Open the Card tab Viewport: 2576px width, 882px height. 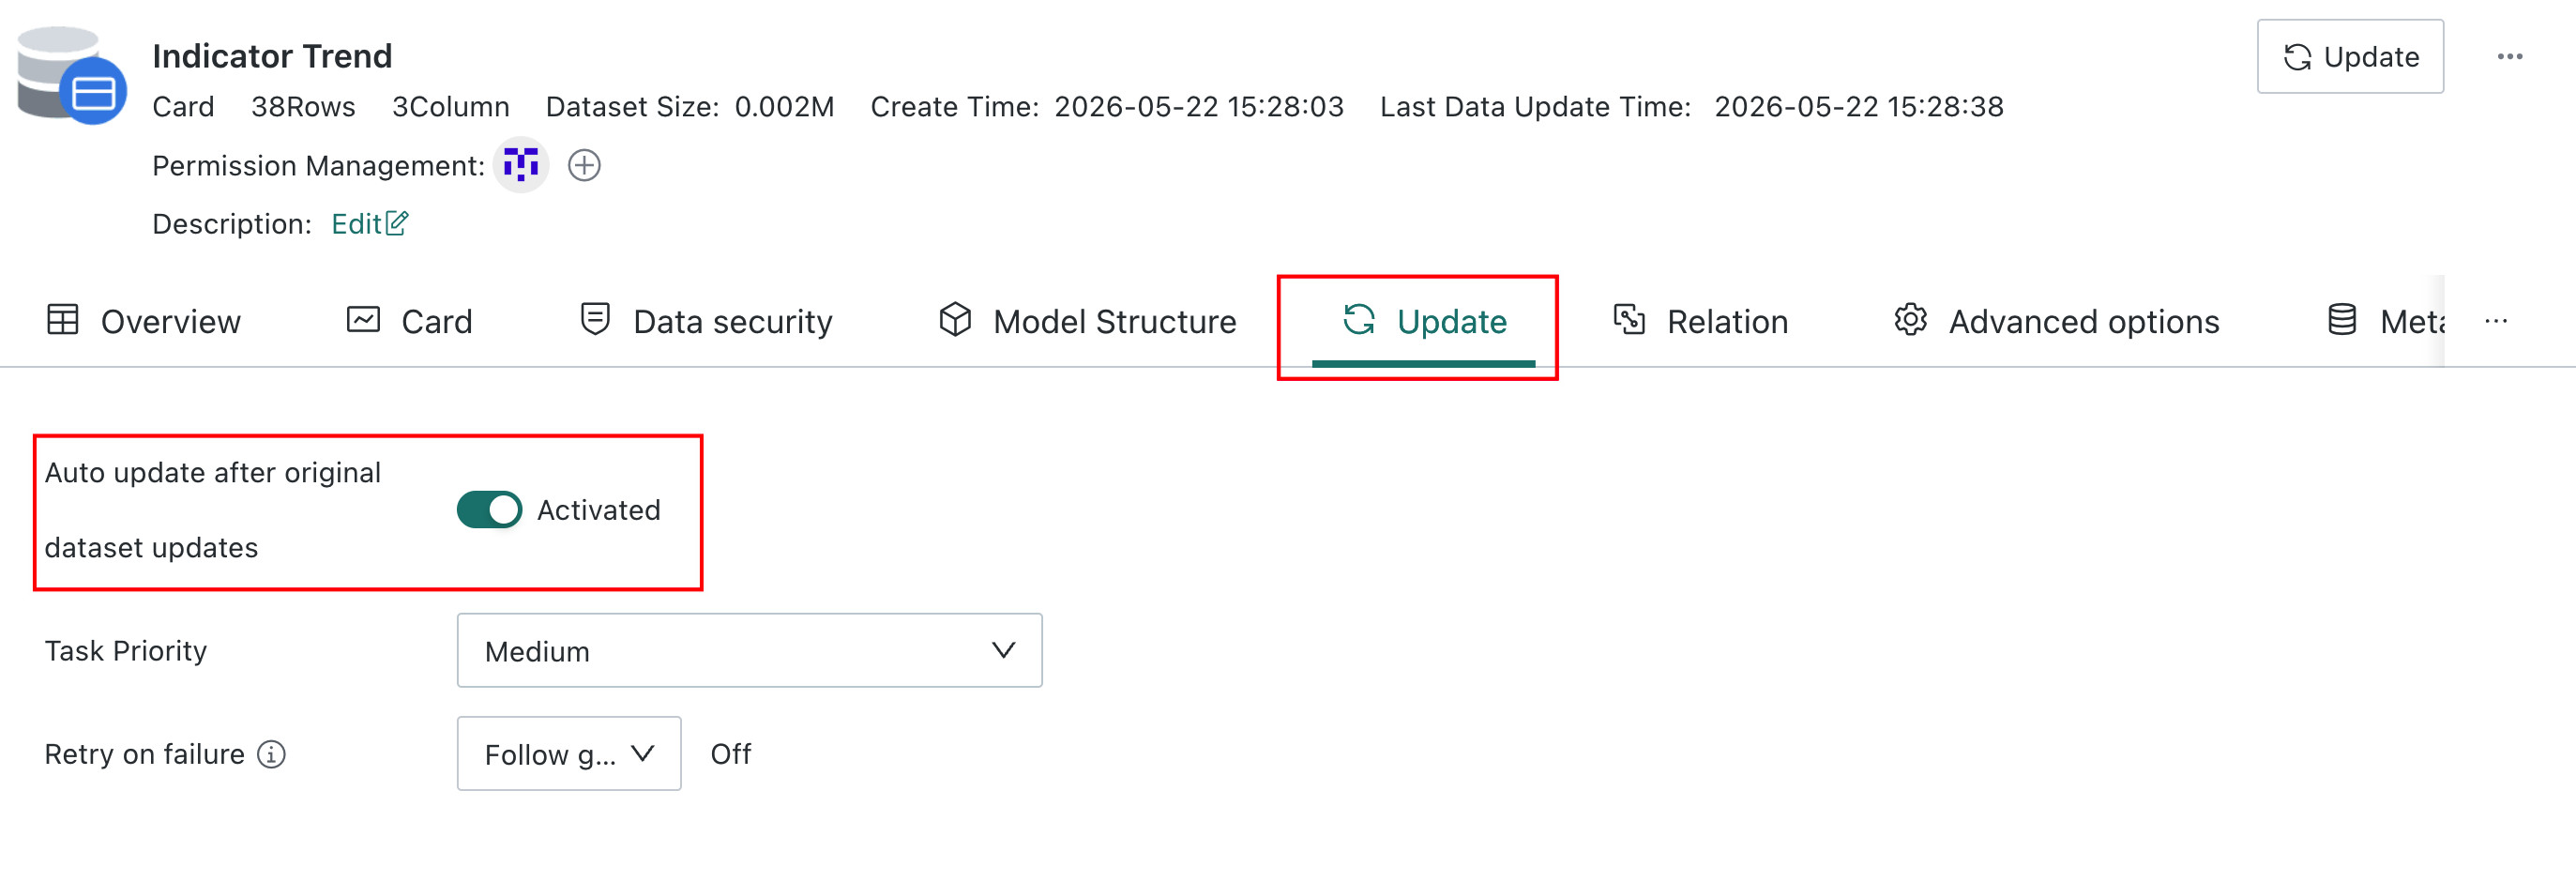409,321
